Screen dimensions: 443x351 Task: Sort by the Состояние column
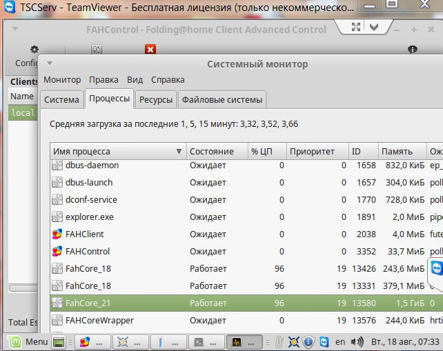pyautogui.click(x=217, y=151)
